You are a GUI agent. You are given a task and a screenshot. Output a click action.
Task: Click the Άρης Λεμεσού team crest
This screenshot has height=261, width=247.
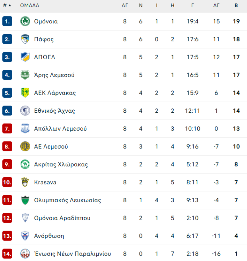(x=25, y=75)
